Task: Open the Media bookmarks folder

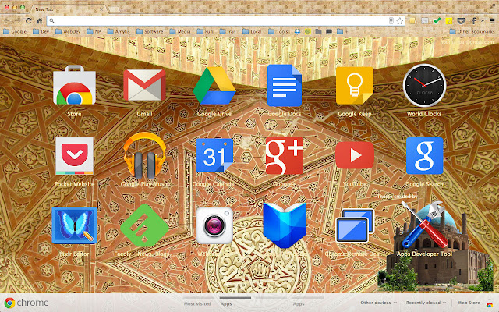Action: click(x=180, y=31)
